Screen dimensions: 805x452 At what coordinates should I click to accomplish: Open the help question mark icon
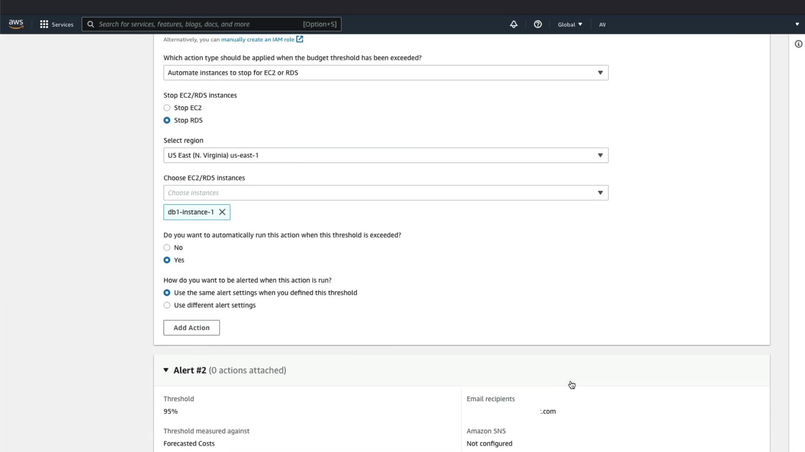pos(538,24)
